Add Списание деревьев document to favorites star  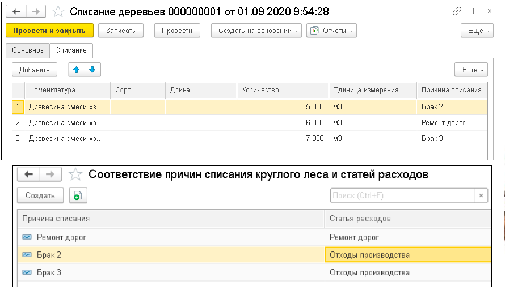click(58, 11)
